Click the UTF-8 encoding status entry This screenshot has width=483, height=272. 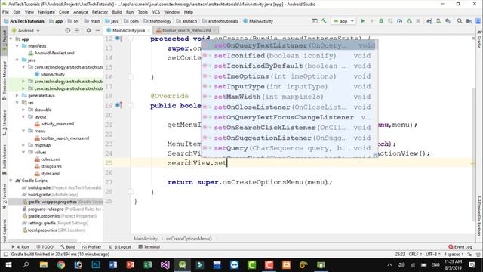[x=432, y=255]
